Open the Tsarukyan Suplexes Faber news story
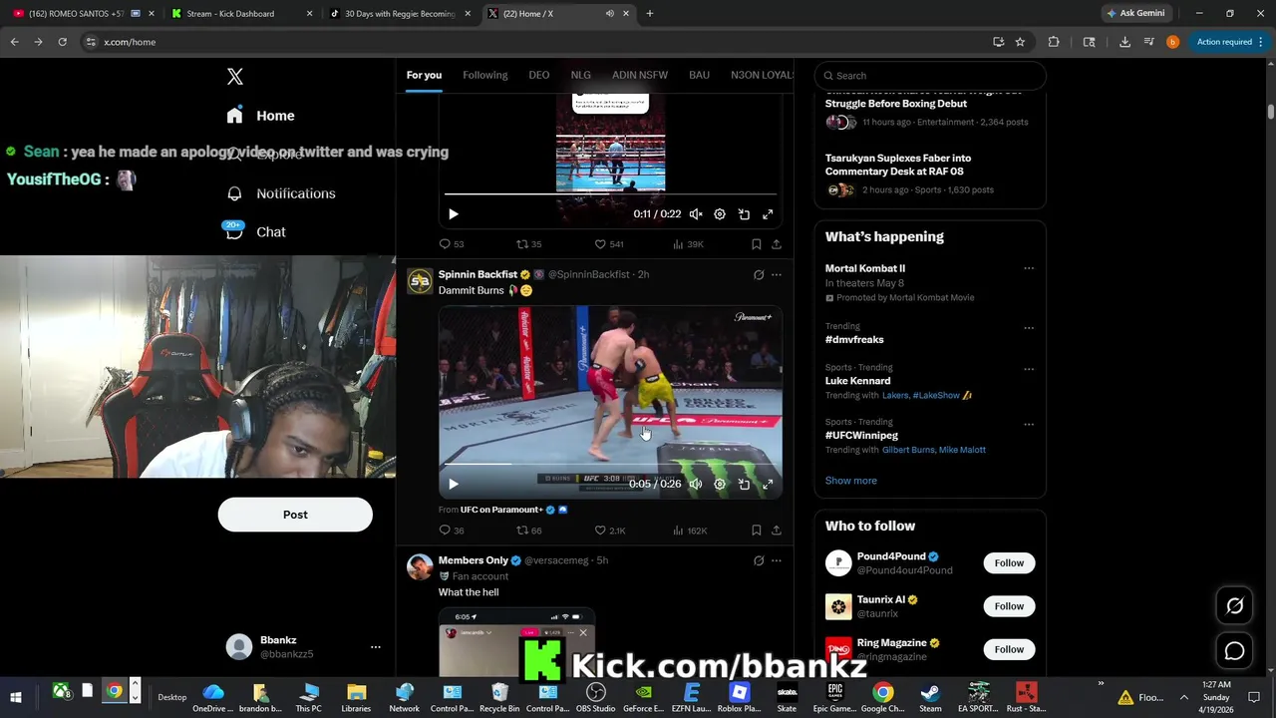Viewport: 1276px width, 718px height. pos(898,164)
